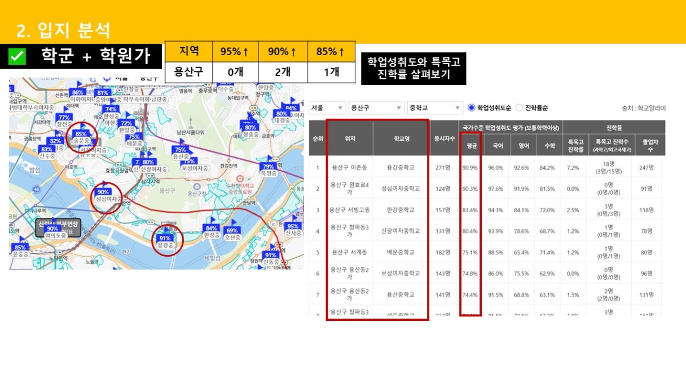
Task: Open the 중학교 school type dropdown
Action: 435,108
